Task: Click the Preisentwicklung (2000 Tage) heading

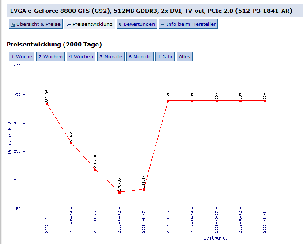Action: pos(54,45)
